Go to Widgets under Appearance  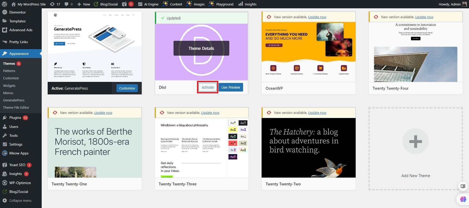9,86
